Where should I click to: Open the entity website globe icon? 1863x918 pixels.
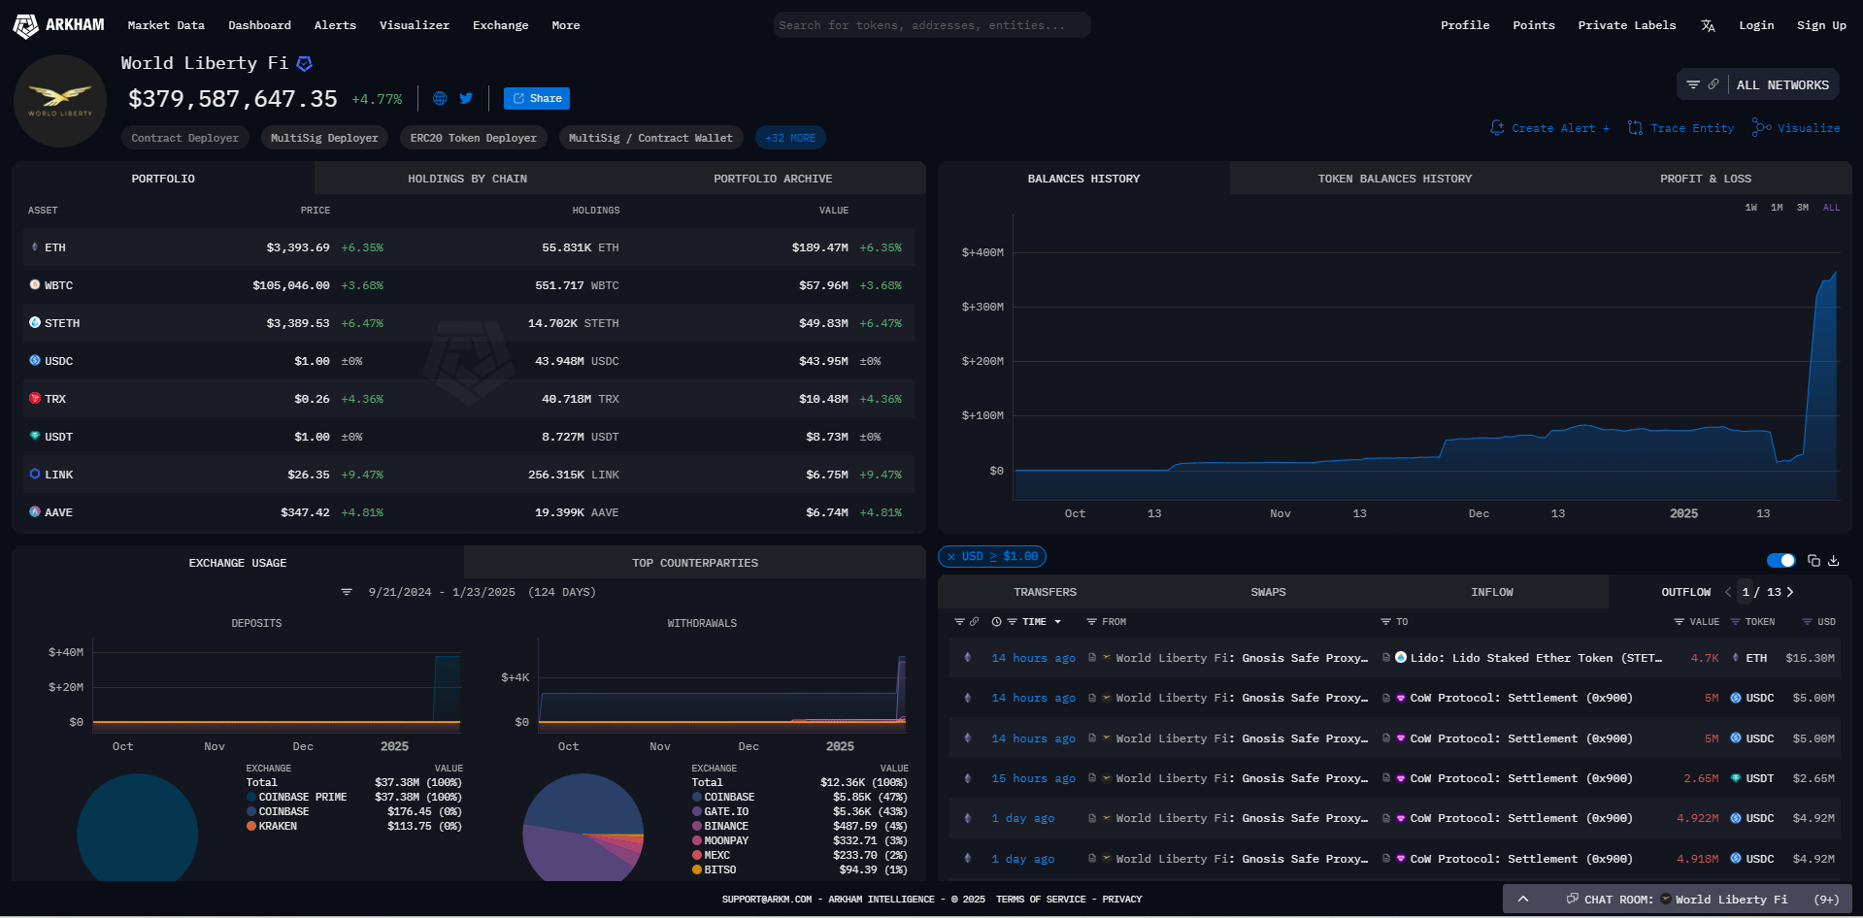[x=440, y=98]
